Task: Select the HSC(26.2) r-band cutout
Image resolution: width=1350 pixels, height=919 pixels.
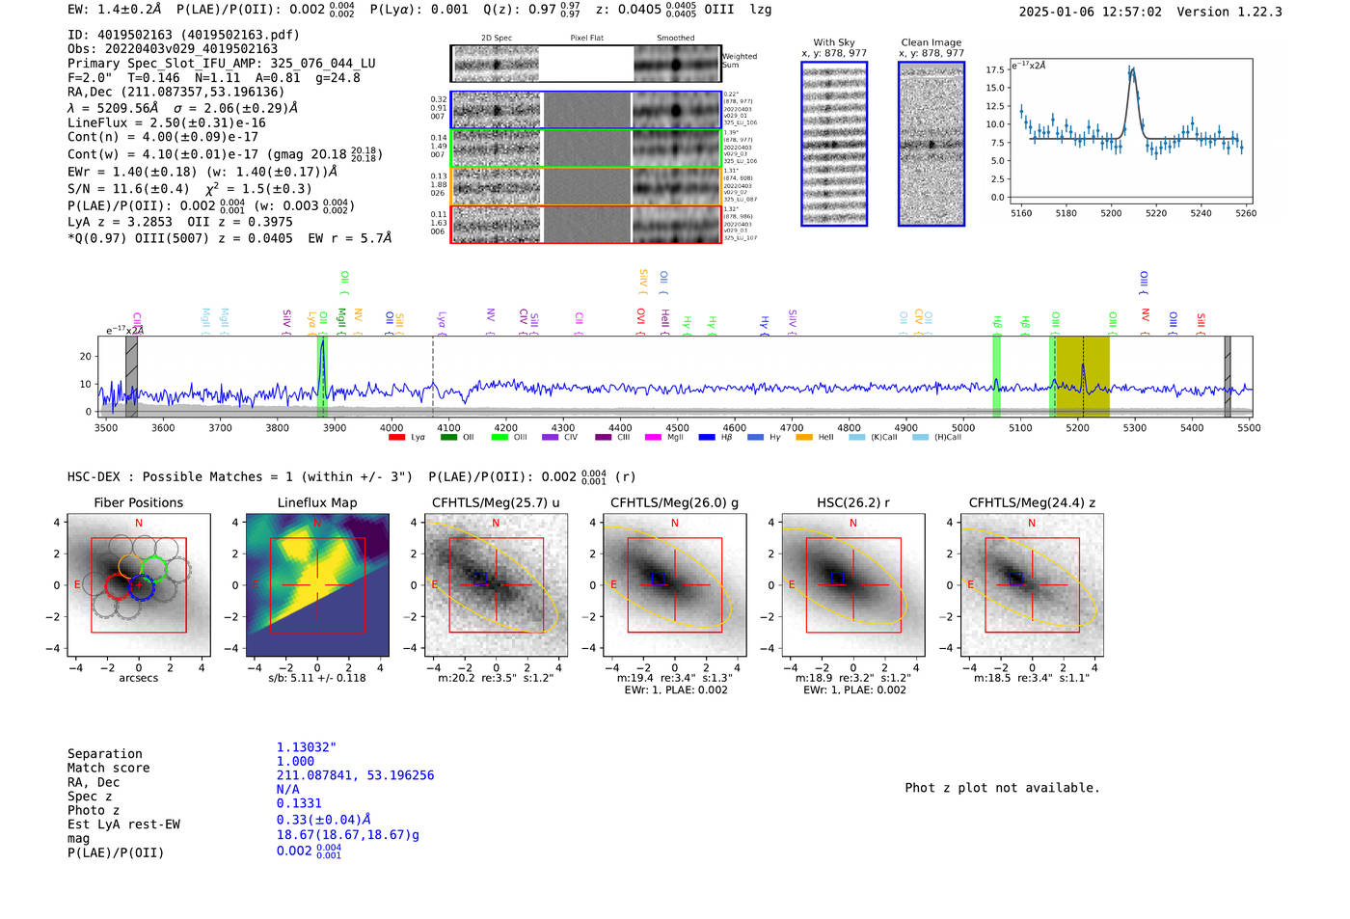Action: pos(852,585)
